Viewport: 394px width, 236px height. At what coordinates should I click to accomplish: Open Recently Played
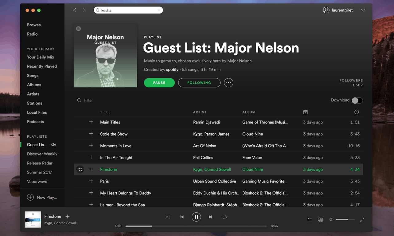42,66
